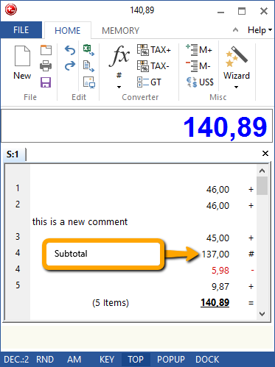
Task: Select the 45,00 value on line 3
Action: point(217,238)
